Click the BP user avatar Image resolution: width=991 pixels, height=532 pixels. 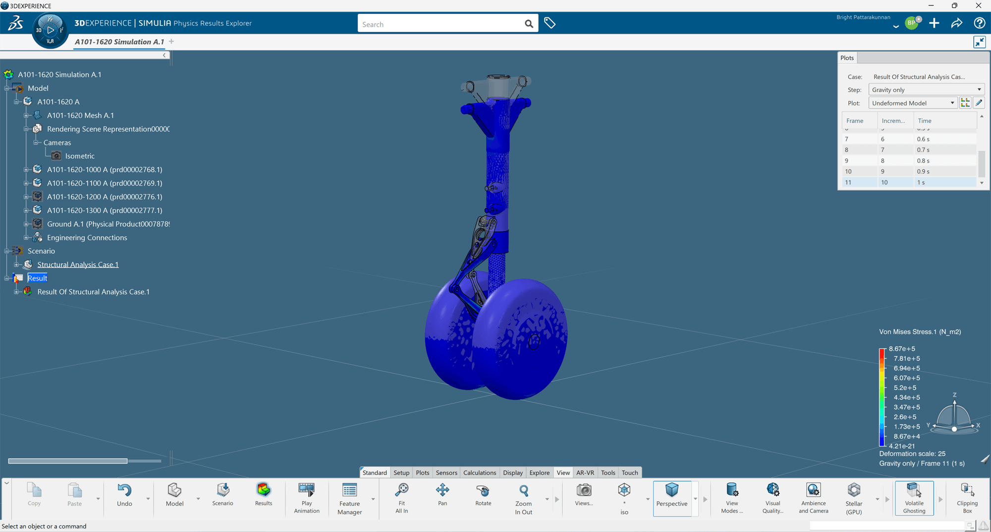[912, 23]
